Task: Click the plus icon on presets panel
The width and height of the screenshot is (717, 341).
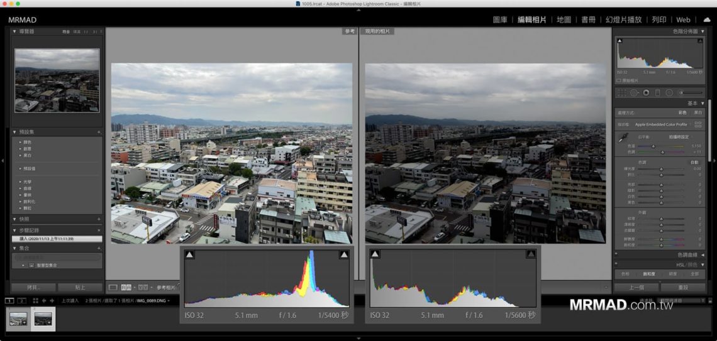Action: coord(99,133)
